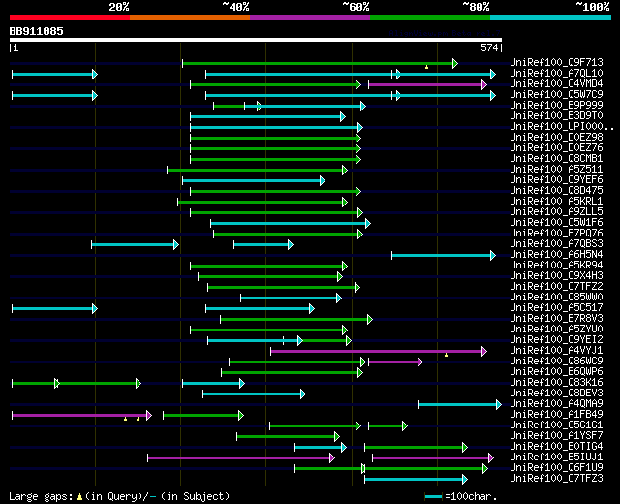This screenshot has width=620, height=504.
Task: Click the UniRef100_Q85WW0 label
Action: point(556,298)
